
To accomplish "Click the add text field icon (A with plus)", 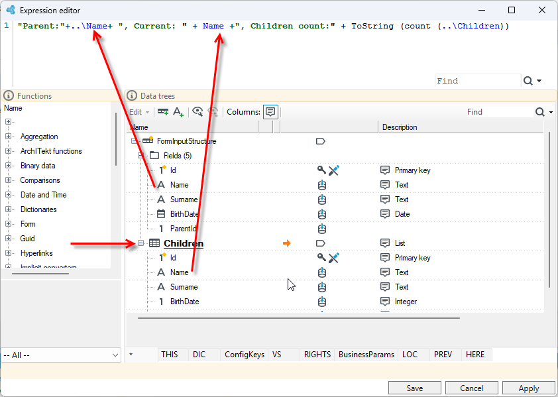I will click(x=178, y=112).
